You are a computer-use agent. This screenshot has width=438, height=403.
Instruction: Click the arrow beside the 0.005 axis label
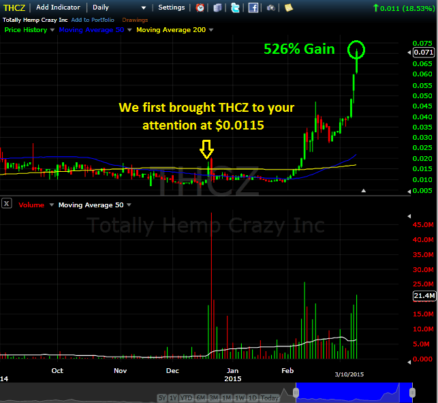pos(409,192)
